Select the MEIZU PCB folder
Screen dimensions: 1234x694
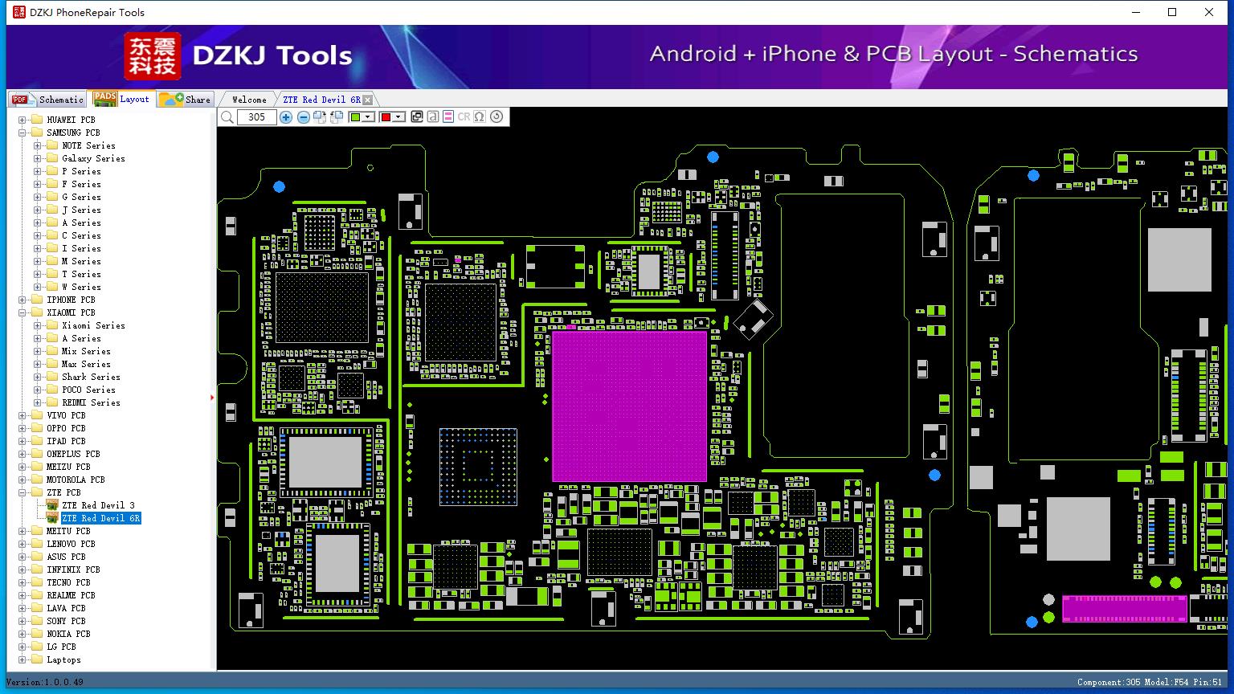pyautogui.click(x=68, y=467)
